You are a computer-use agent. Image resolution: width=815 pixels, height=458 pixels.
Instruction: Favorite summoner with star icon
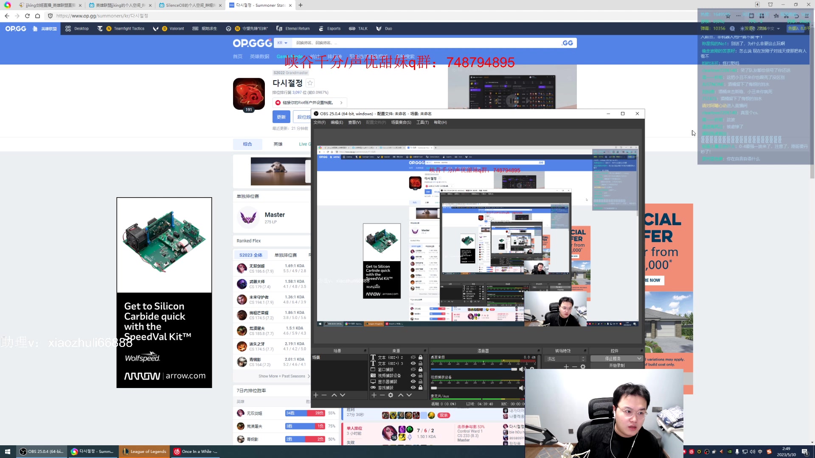(310, 83)
